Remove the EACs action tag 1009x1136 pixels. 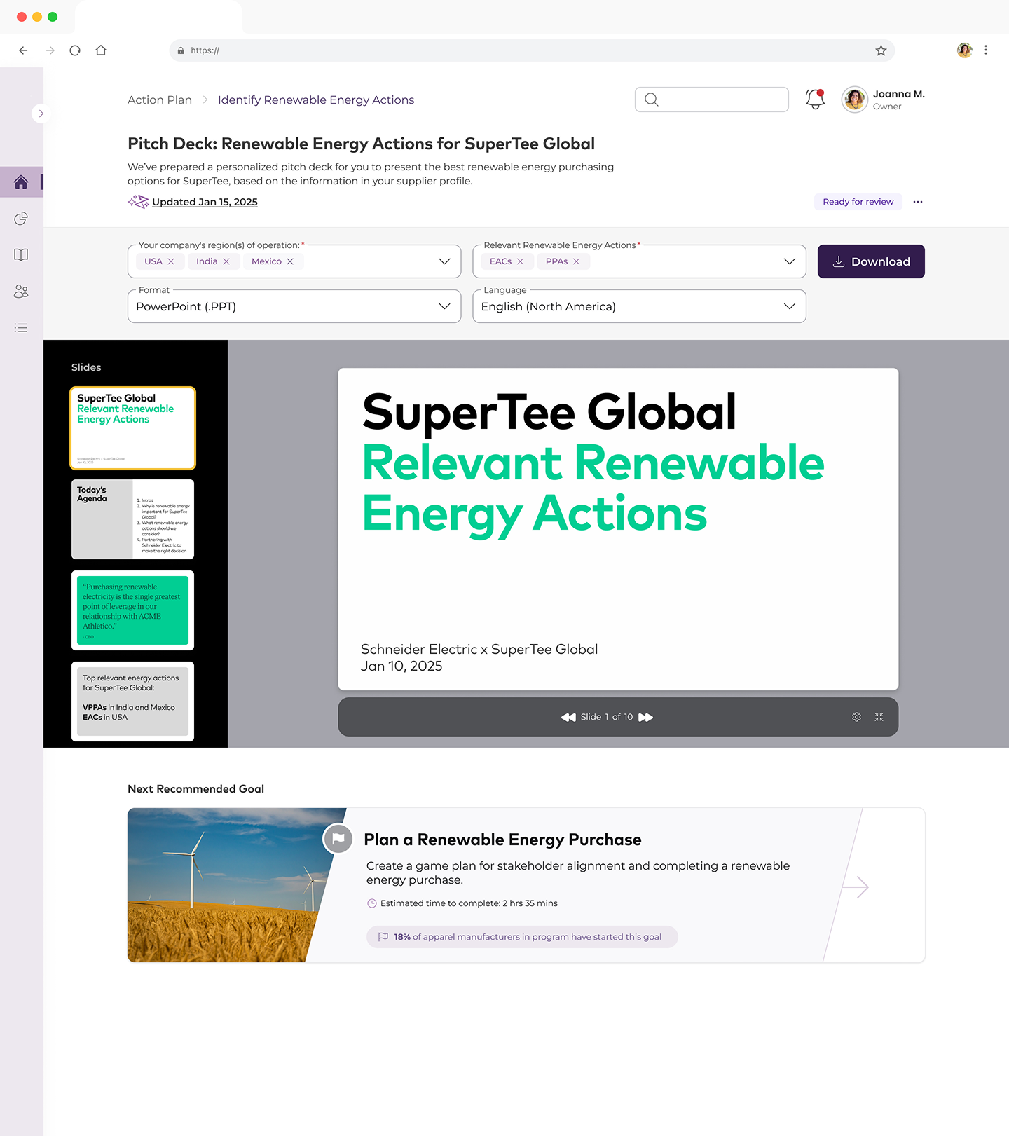520,261
